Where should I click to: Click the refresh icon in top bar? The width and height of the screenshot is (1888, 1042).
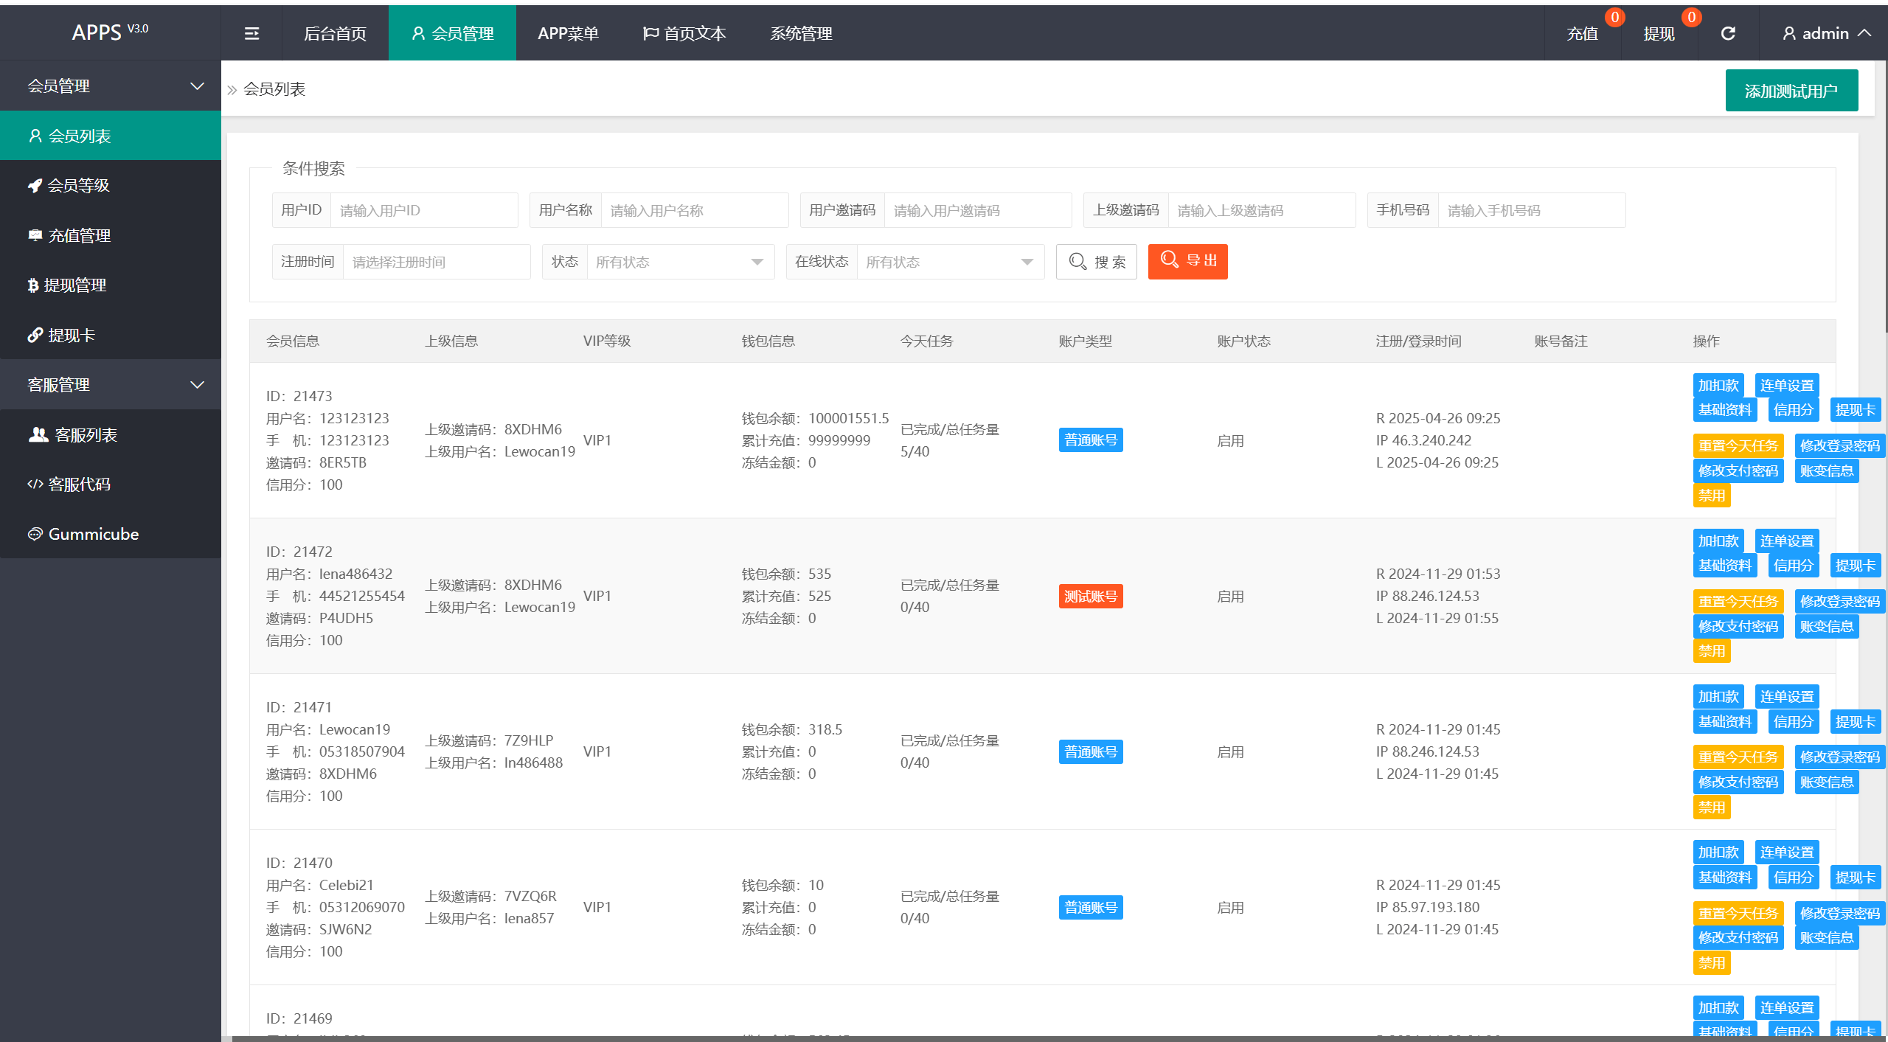(1728, 33)
